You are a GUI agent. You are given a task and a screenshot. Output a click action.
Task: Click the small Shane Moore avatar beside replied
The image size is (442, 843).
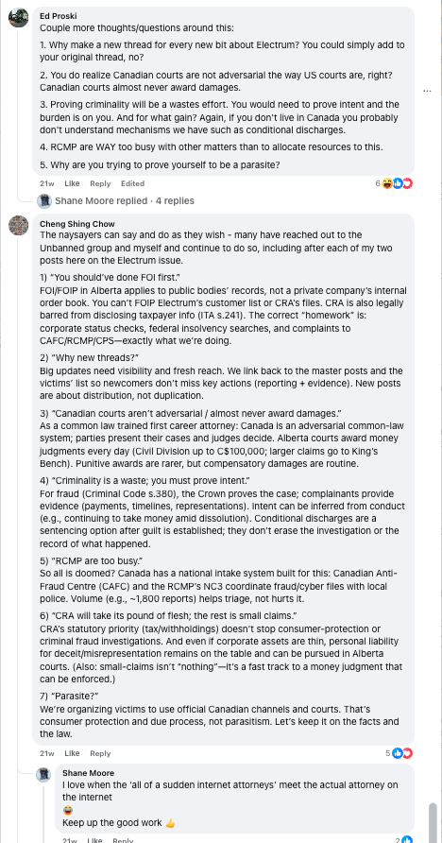[x=44, y=201]
